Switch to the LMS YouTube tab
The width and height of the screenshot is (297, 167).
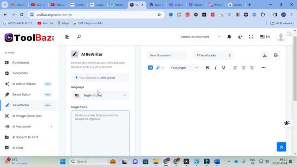58,5
